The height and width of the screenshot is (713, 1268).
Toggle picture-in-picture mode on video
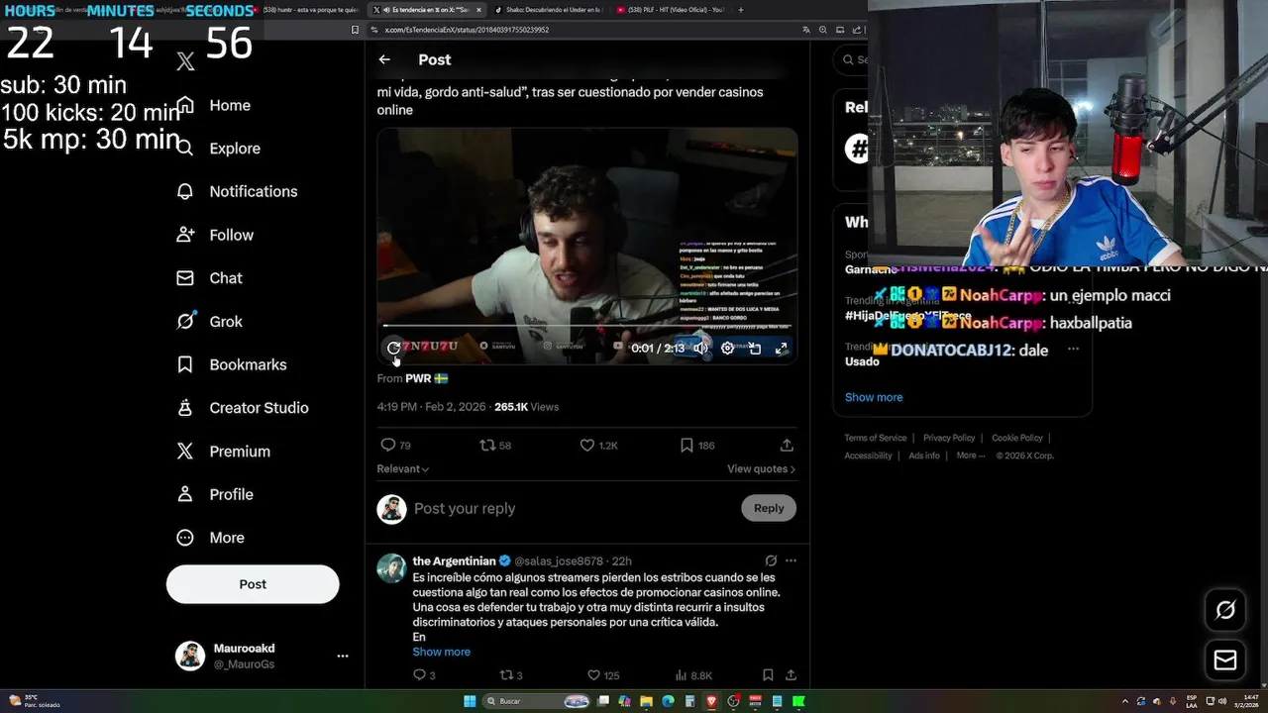pos(754,348)
